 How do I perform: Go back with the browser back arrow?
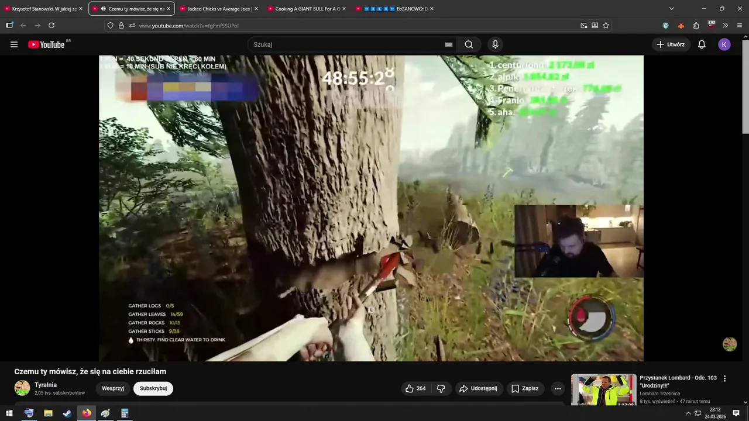23,25
